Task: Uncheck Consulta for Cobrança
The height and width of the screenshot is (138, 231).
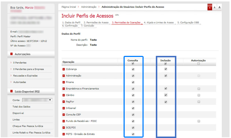Action: click(133, 69)
